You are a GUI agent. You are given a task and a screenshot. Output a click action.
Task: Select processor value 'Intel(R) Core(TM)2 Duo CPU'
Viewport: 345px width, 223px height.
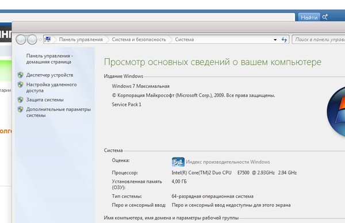[202, 172]
